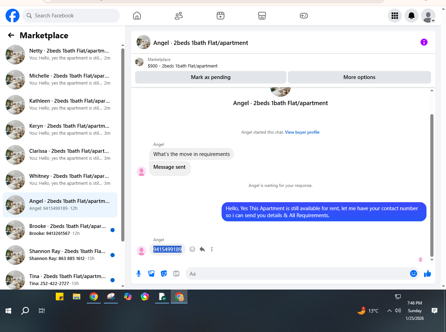Open Snipping Tool from the taskbar
Image resolution: width=446 pixels, height=332 pixels.
click(111, 297)
